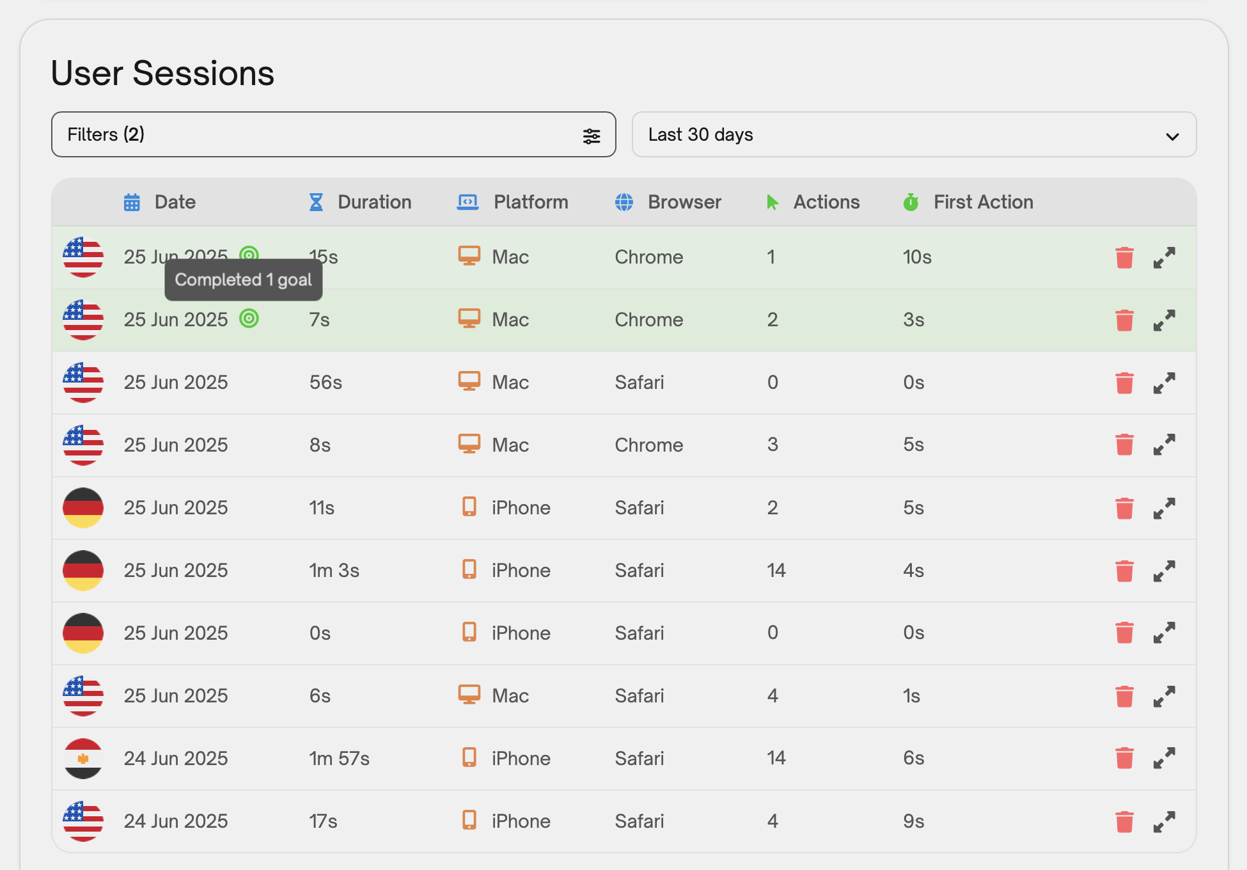
Task: Click the goal target icon on 15s session
Action: coord(249,254)
